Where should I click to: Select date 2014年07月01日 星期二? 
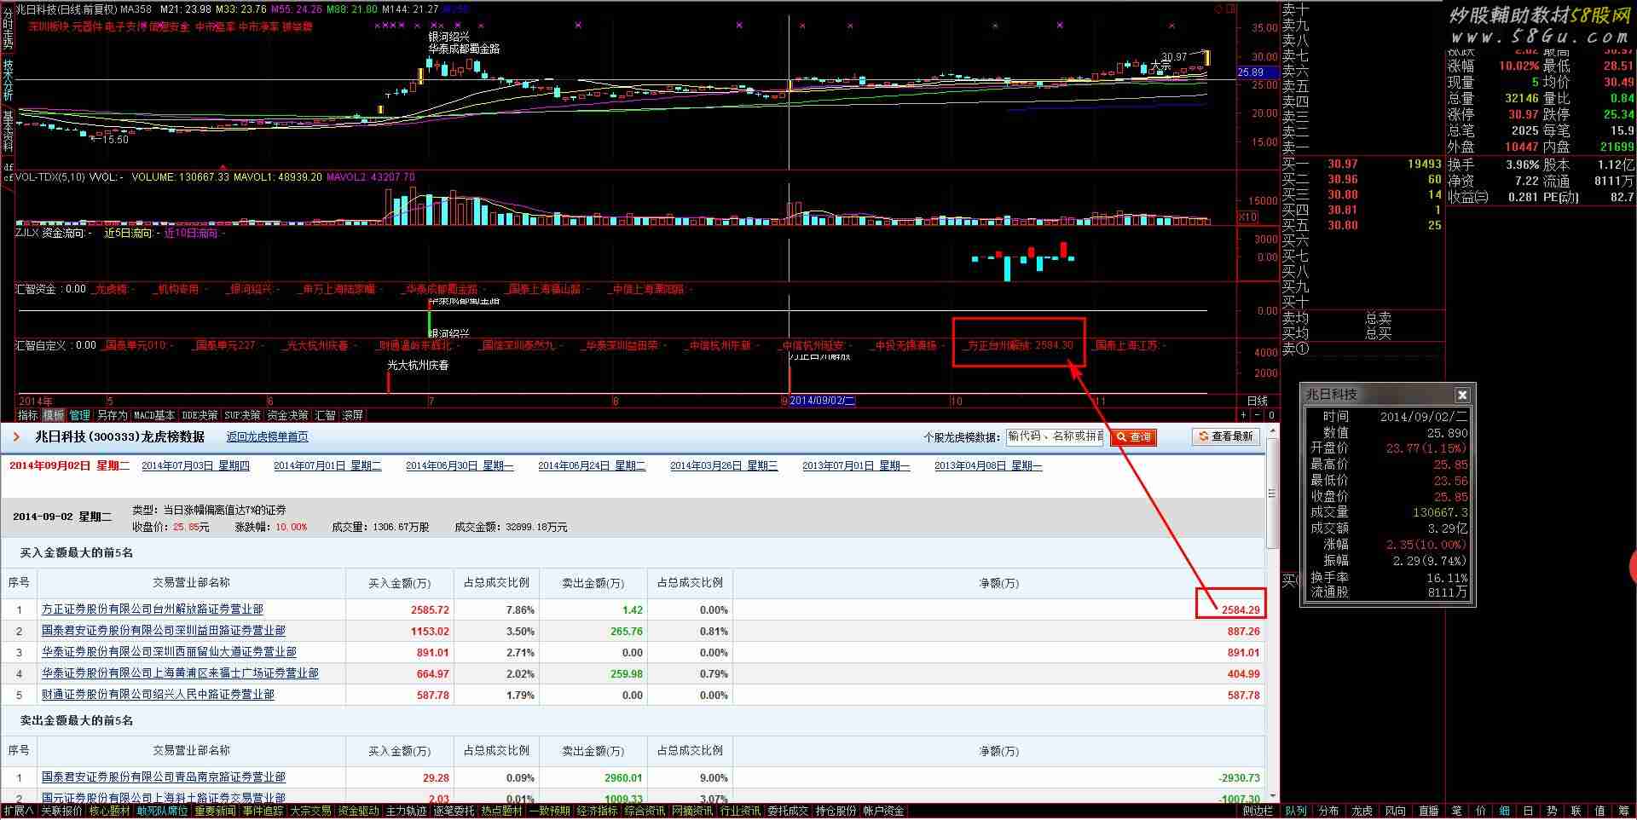click(327, 465)
